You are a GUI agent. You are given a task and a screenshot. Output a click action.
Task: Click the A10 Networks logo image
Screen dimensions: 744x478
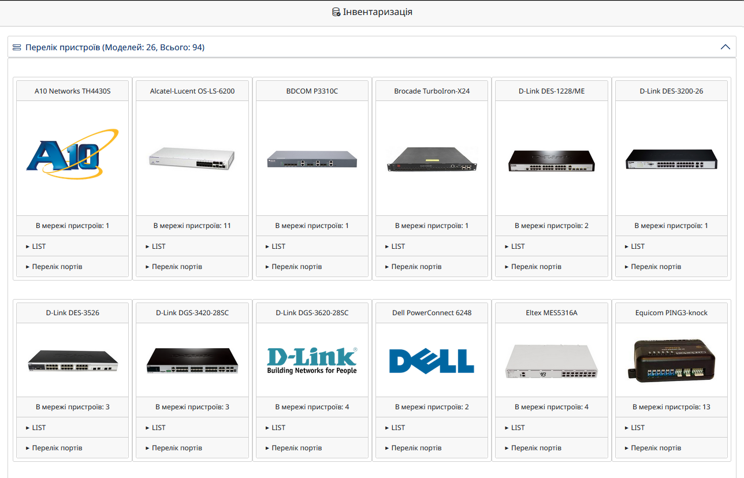coord(72,153)
